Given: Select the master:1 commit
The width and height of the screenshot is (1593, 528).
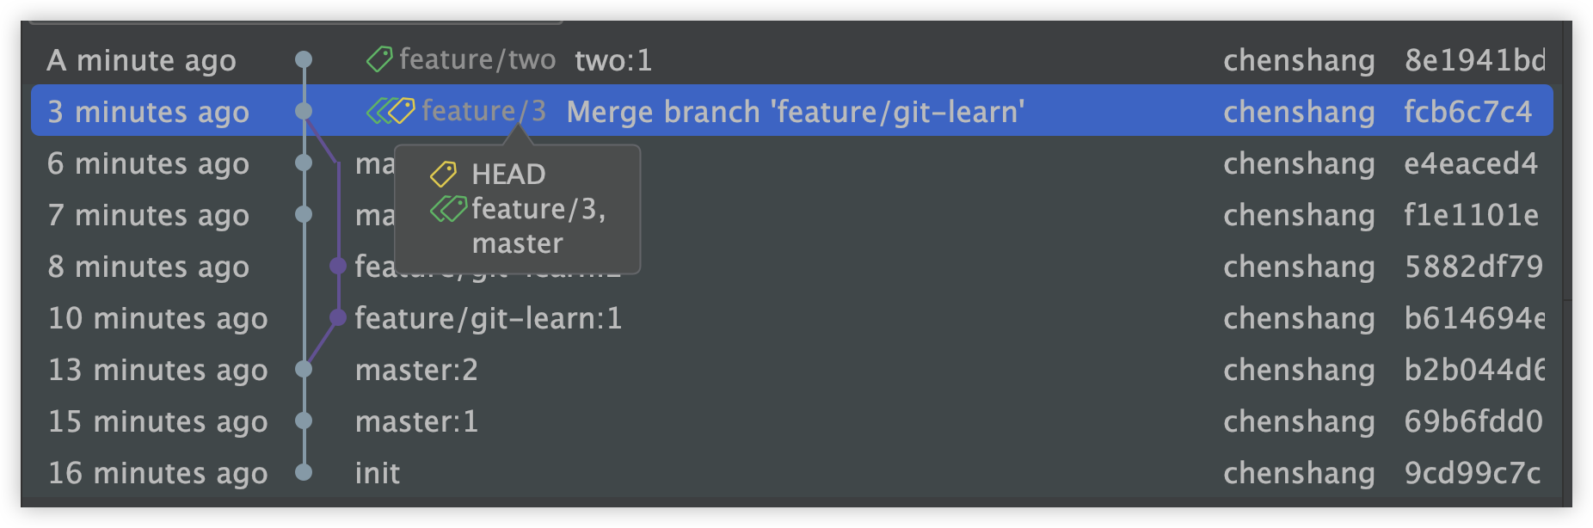Looking at the screenshot, I should (x=416, y=421).
